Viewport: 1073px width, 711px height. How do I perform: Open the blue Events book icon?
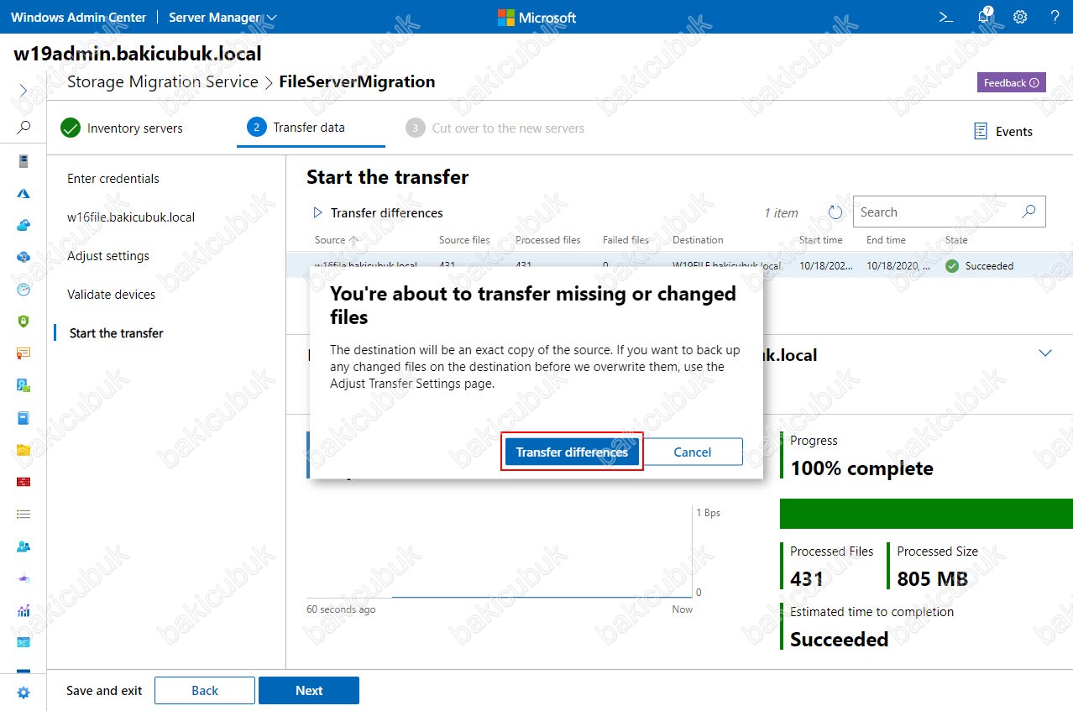[24, 417]
